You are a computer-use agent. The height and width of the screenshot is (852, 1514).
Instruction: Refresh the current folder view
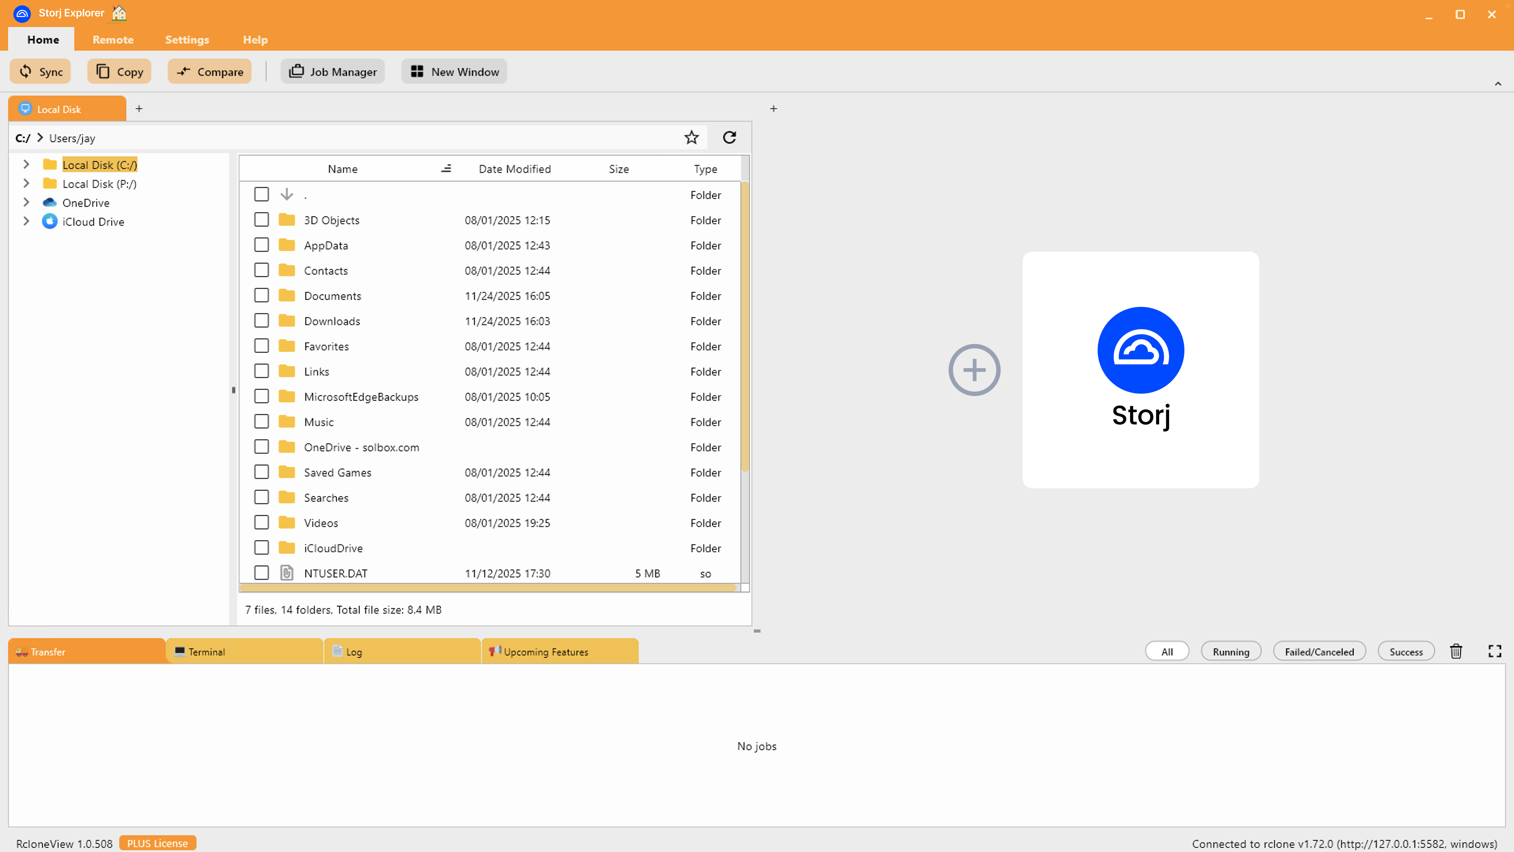pos(729,137)
